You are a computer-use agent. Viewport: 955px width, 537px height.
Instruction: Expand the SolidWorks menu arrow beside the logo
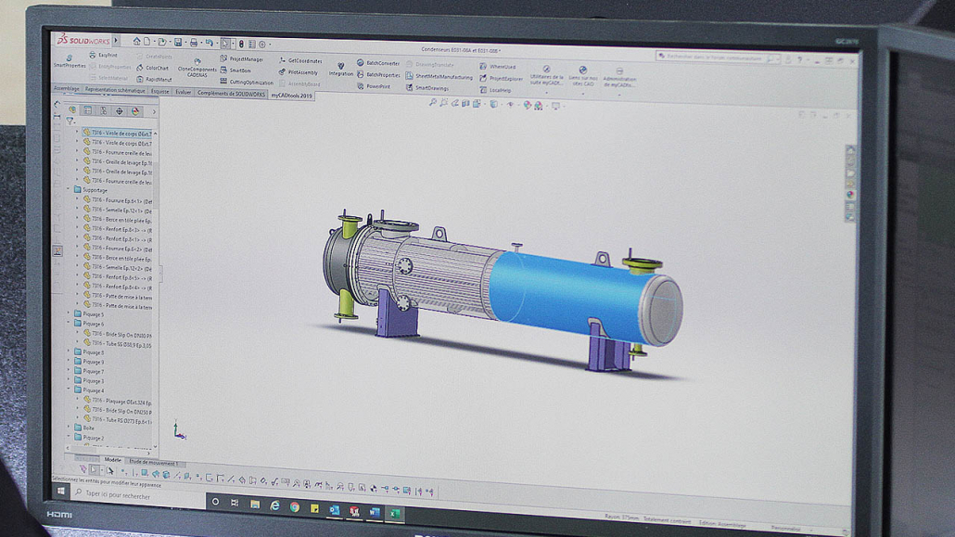click(116, 41)
